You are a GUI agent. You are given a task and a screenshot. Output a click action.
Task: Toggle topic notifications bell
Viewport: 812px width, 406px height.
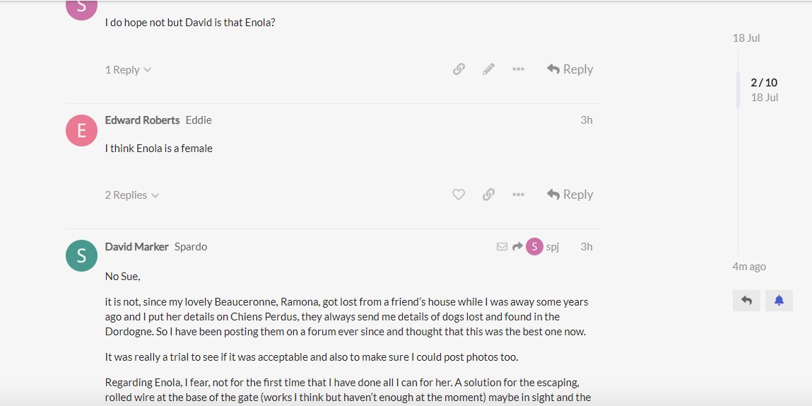click(x=779, y=300)
